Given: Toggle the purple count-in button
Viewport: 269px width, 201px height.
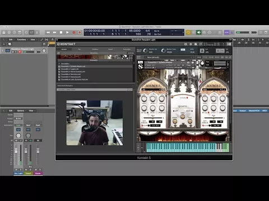Looking at the screenshot, I should (x=226, y=32).
